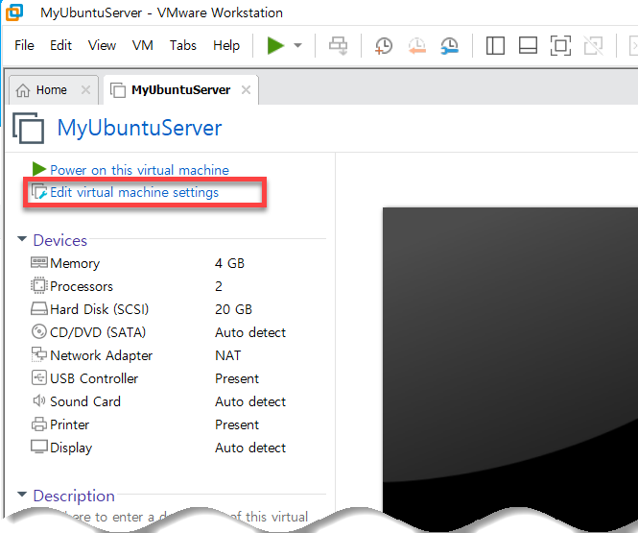Screen dimensions: 638x533
Task: Click the NAT network adapter value
Action: pos(228,355)
